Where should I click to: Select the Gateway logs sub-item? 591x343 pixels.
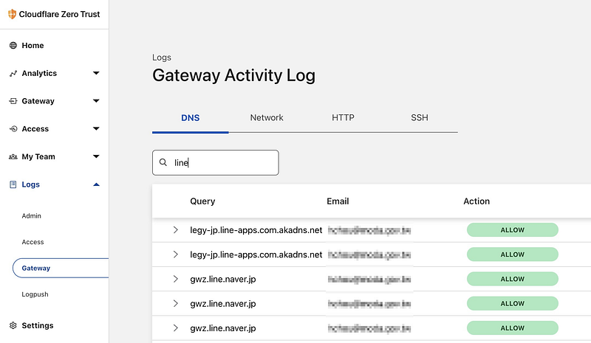click(x=61, y=268)
